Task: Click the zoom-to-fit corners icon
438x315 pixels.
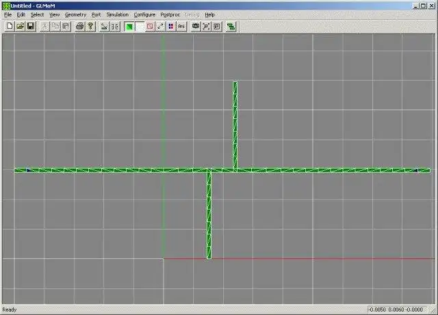Action: pyautogui.click(x=206, y=27)
